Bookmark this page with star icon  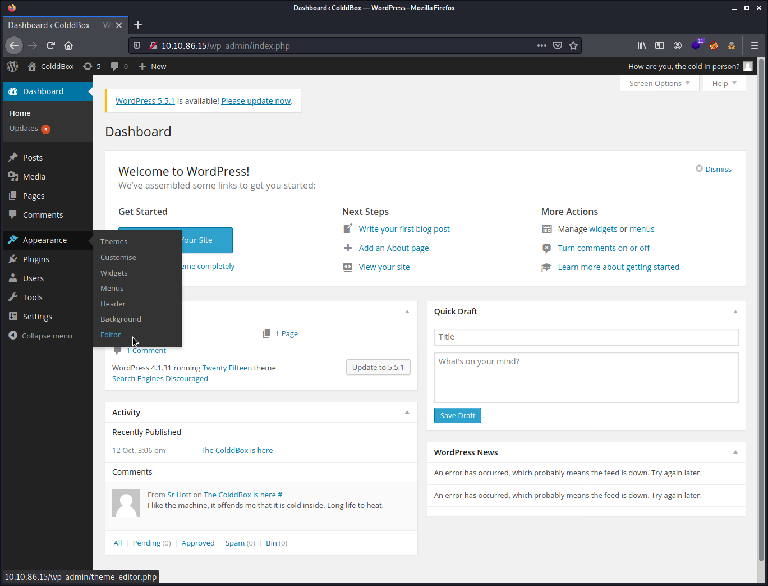573,45
